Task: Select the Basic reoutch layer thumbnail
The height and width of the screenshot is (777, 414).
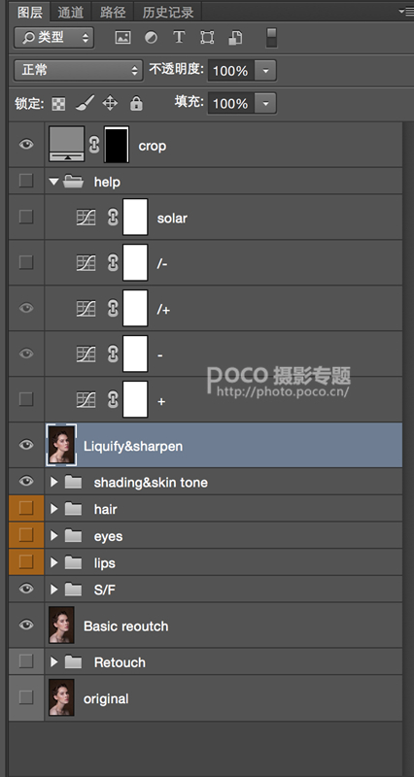Action: (x=61, y=625)
